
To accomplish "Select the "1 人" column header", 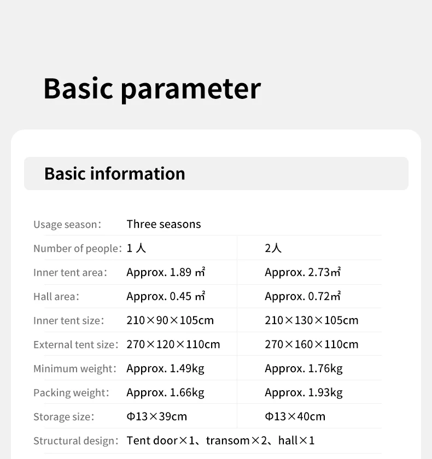I will (136, 248).
